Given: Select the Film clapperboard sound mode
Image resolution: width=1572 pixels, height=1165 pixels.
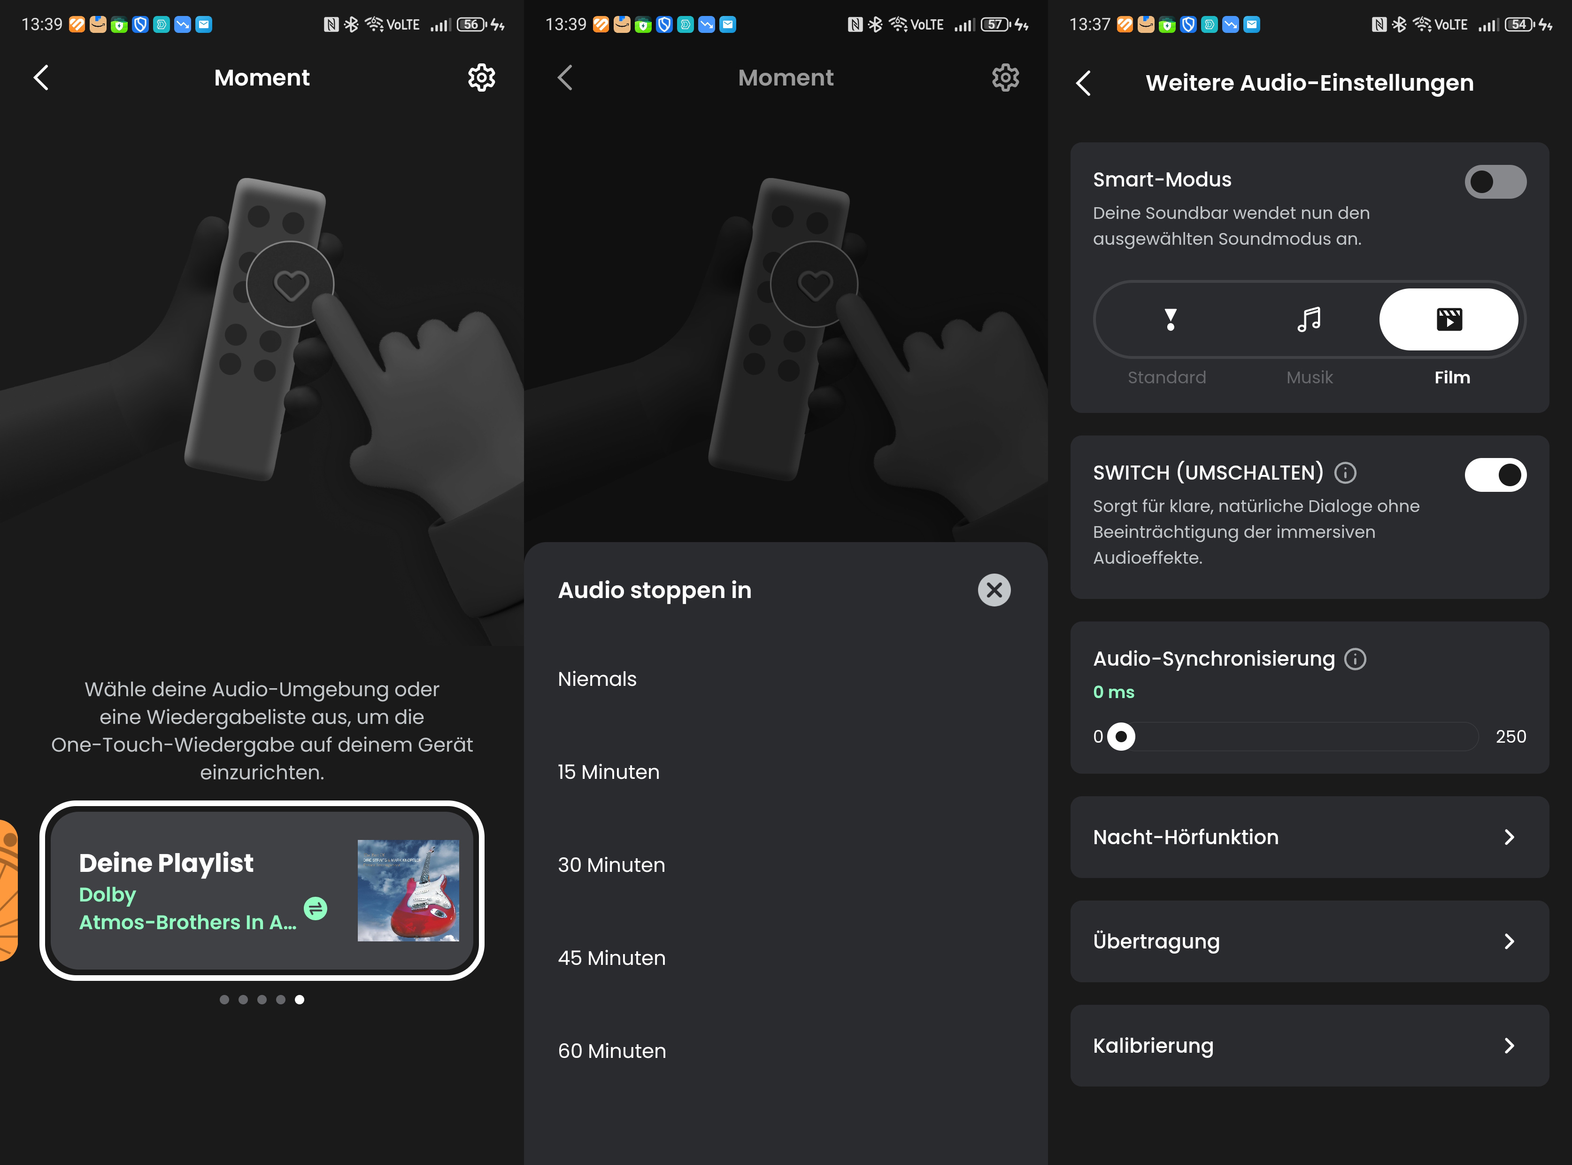Looking at the screenshot, I should [1449, 319].
